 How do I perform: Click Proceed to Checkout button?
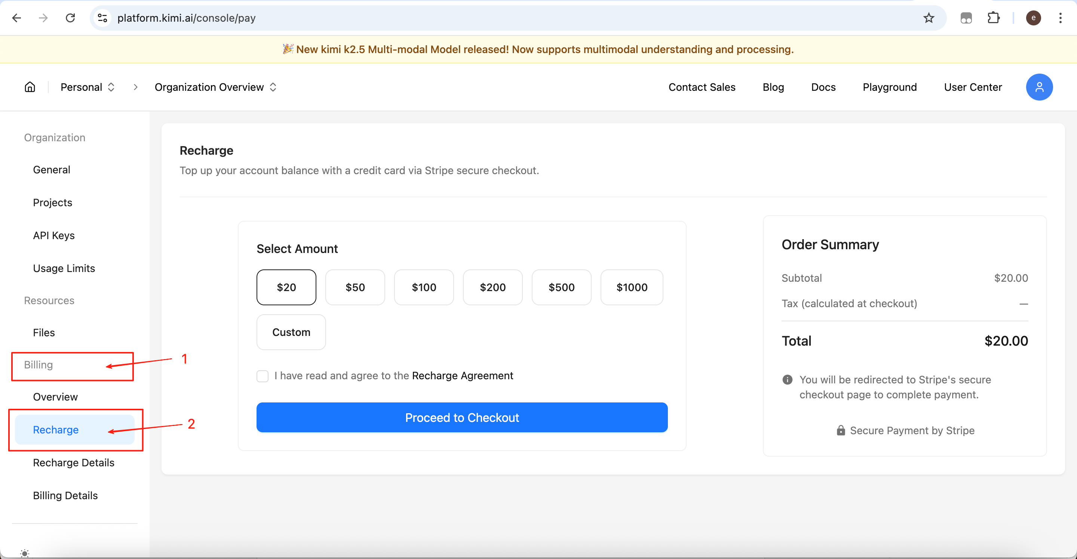461,417
